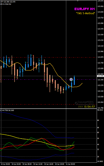This screenshot has height=166, width=104.
Task: Select the yellow midline in indicator window
Action: tap(17, 138)
